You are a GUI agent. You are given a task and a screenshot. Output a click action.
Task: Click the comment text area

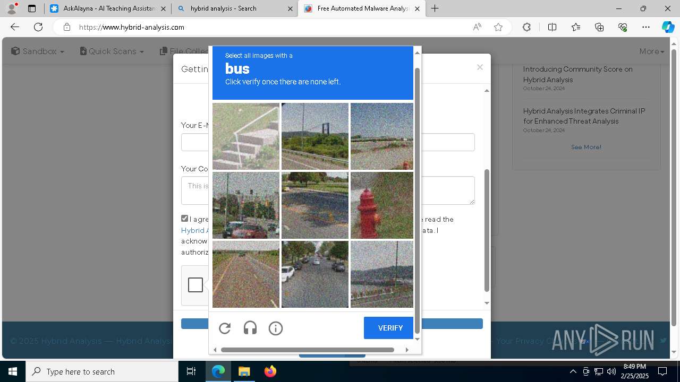click(328, 190)
